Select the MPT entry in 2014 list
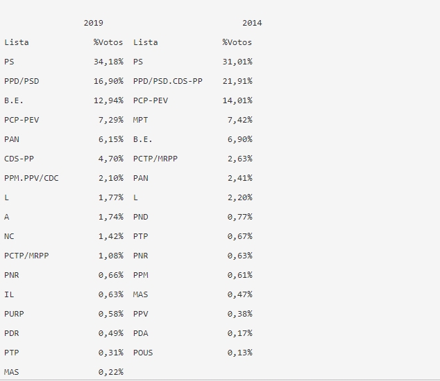Viewport: 440px width, 381px height. (x=140, y=120)
